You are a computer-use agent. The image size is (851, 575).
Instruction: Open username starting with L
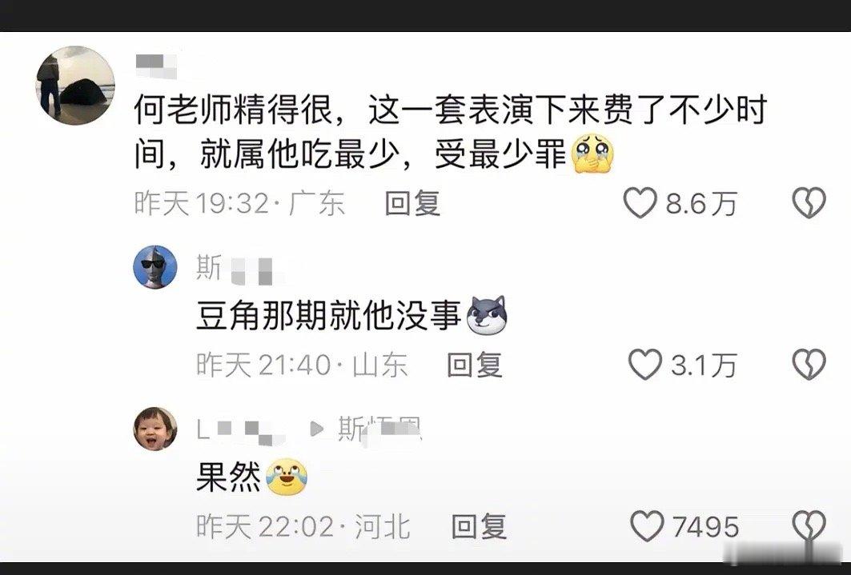240,431
